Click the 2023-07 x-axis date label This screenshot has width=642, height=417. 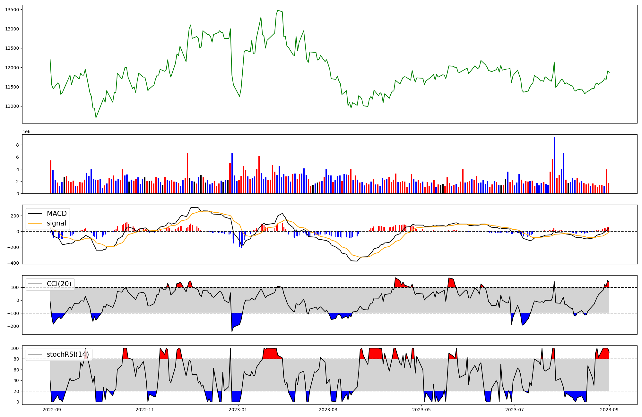[514, 410]
